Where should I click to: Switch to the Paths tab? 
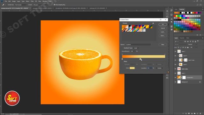[x=188, y=38]
